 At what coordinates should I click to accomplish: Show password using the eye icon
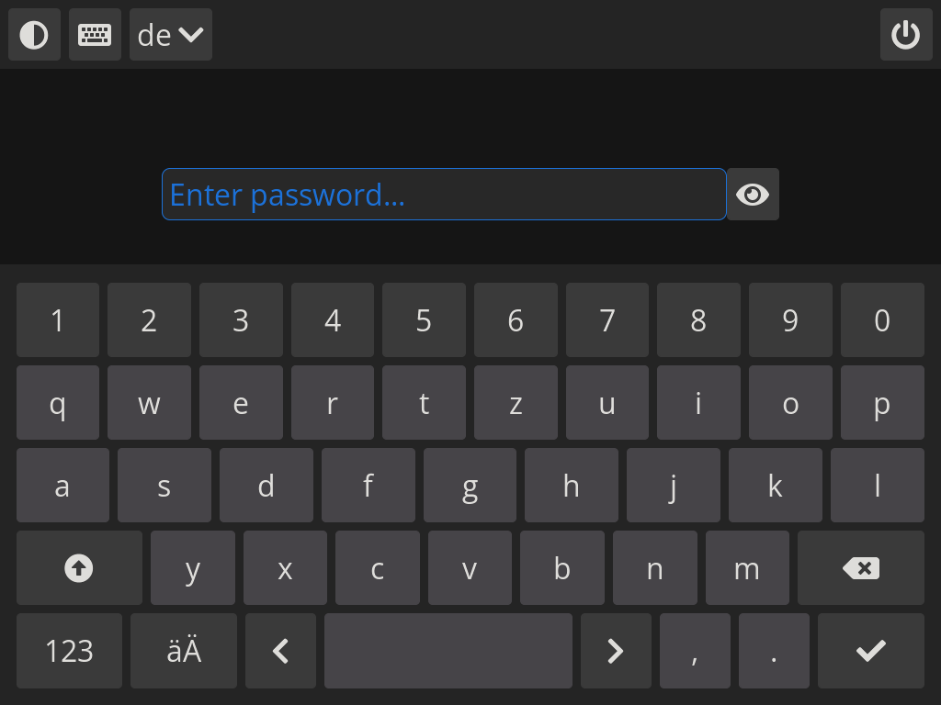coord(753,195)
